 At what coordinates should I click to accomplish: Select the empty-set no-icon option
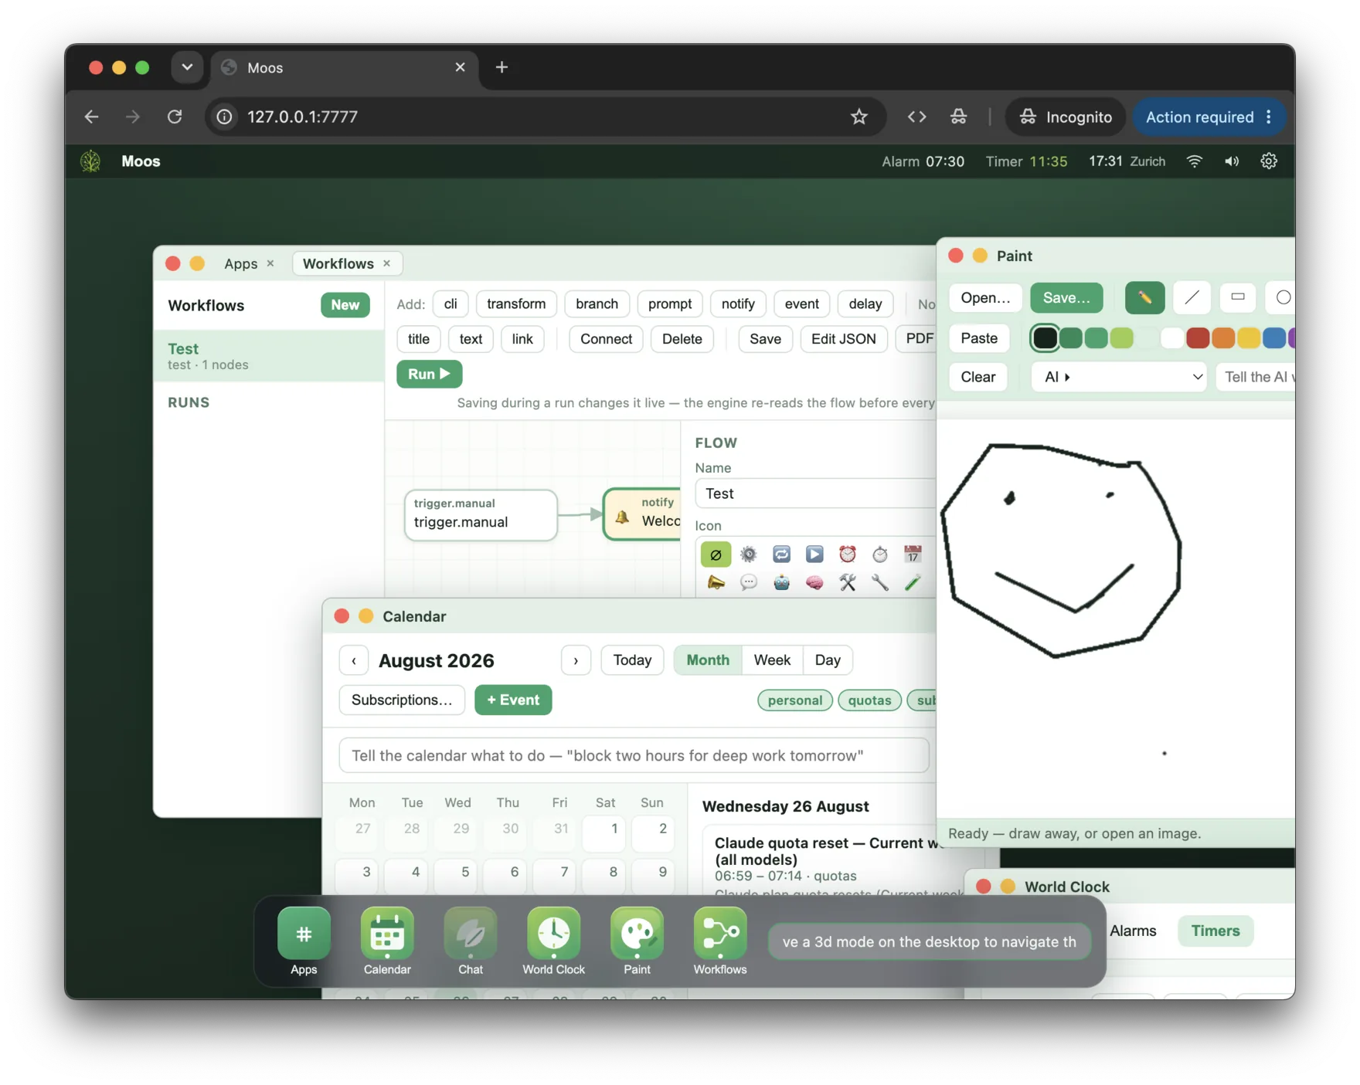click(716, 554)
